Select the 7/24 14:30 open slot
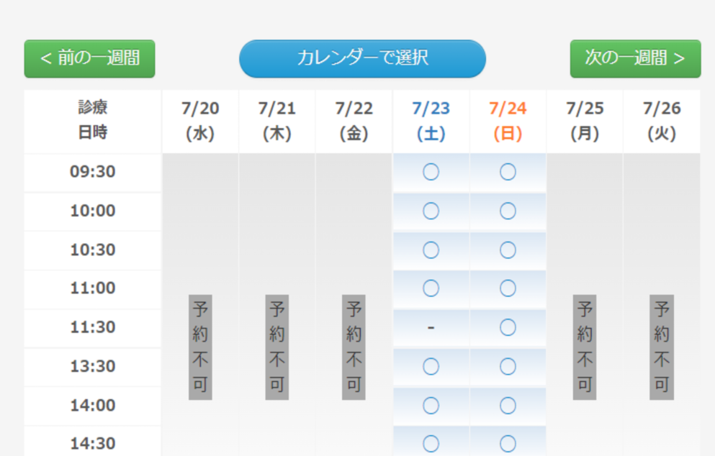This screenshot has height=456, width=715. click(508, 443)
